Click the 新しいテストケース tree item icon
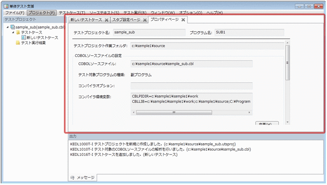 pos(23,37)
